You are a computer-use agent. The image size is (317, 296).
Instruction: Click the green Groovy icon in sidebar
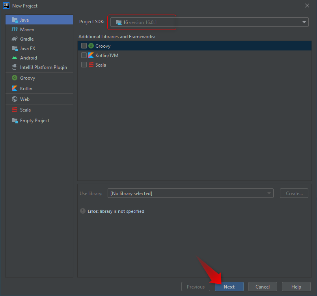coord(15,78)
